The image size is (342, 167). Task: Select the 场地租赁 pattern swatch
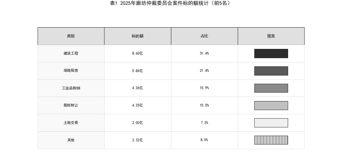coord(271,71)
